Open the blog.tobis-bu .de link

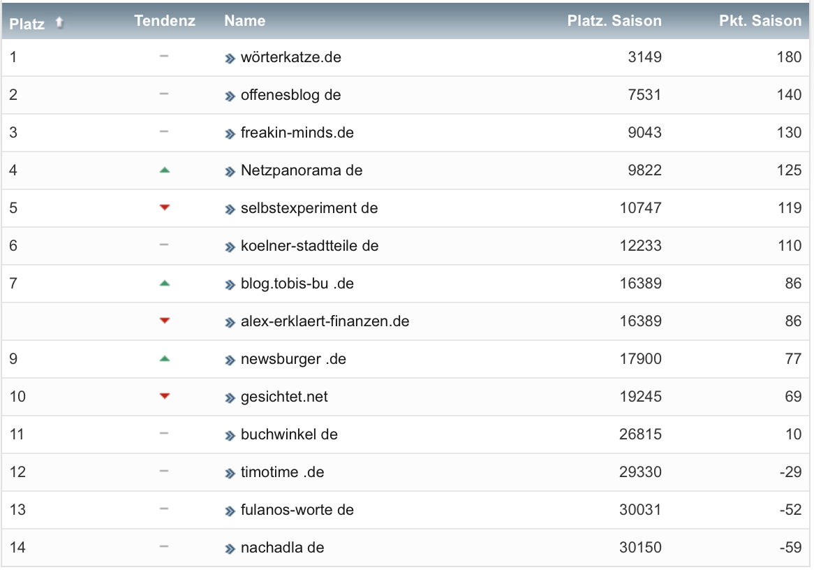point(297,284)
